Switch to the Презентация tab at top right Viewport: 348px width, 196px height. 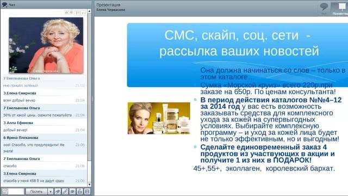tap(339, 9)
